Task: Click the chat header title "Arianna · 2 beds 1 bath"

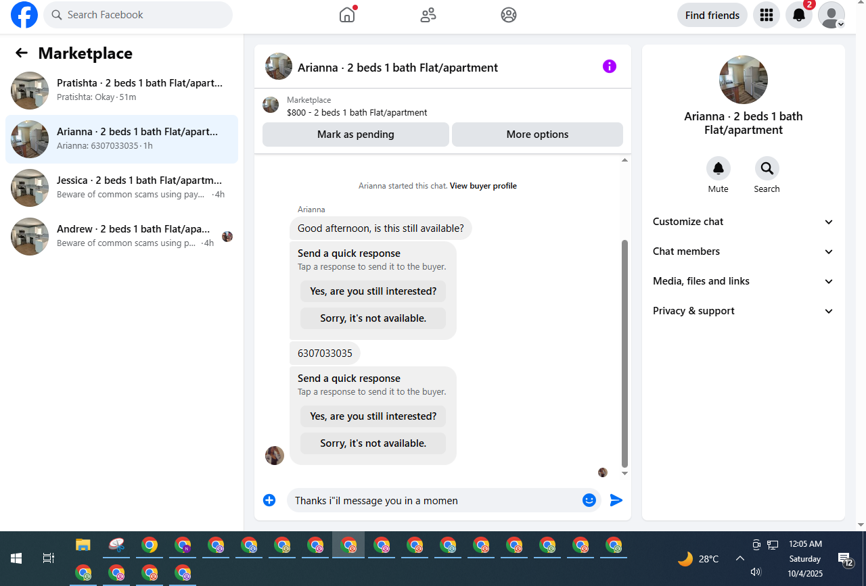Action: pyautogui.click(x=398, y=68)
